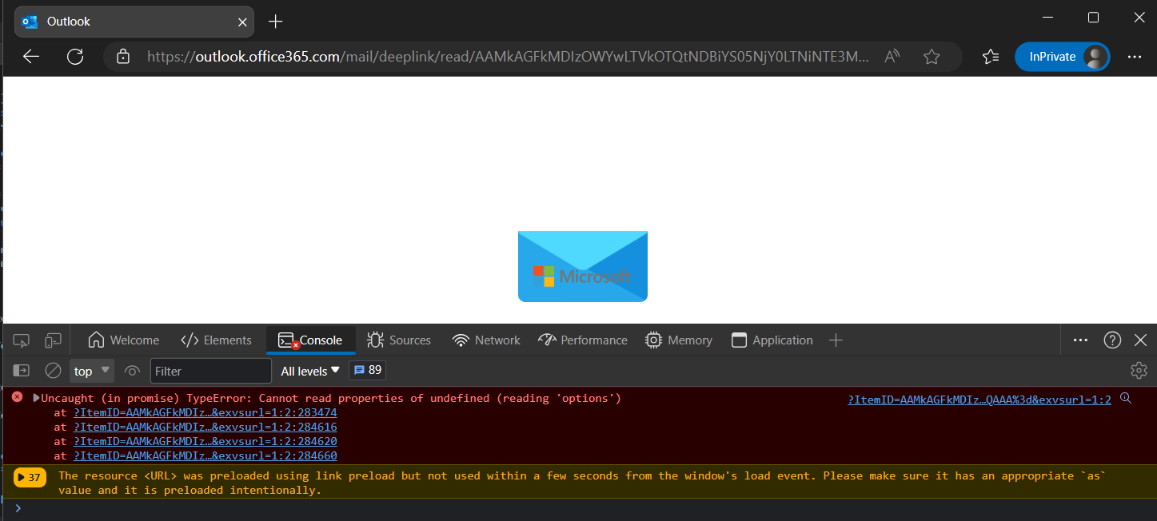The width and height of the screenshot is (1157, 521).
Task: Open more DevTools options
Action: 1080,340
